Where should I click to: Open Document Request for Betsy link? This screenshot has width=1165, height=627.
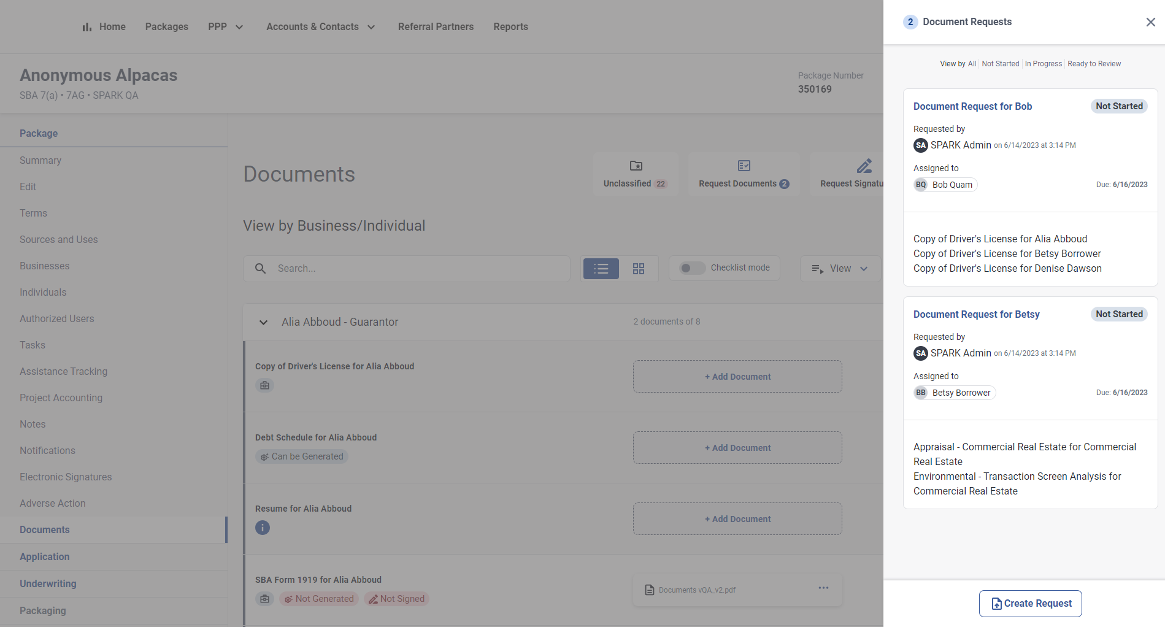[976, 314]
